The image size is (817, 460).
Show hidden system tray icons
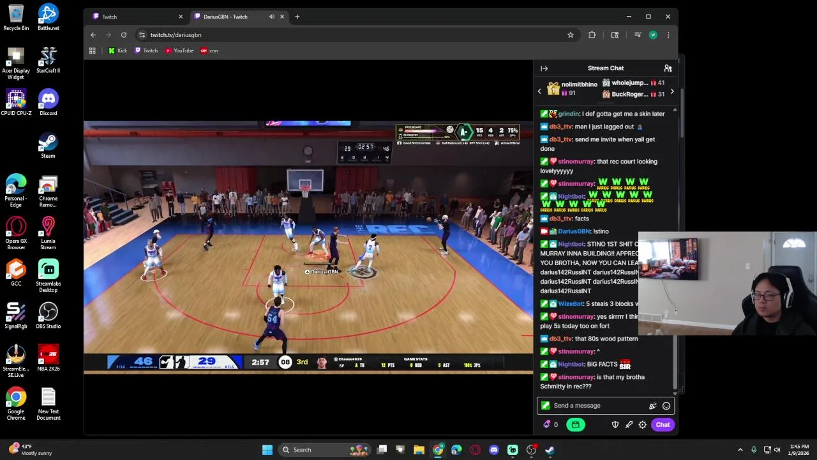(x=740, y=450)
